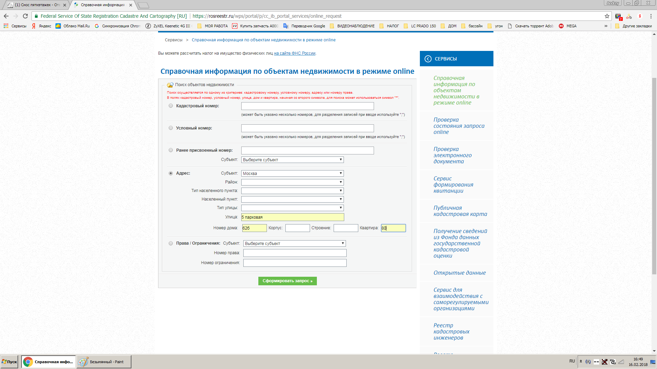Follow the на сайте ФНС России link
This screenshot has width=657, height=369.
295,53
